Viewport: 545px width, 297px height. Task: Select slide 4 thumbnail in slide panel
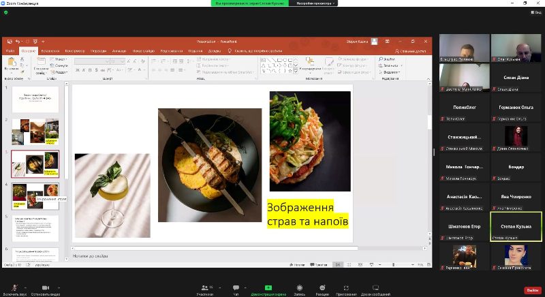[x=35, y=196]
